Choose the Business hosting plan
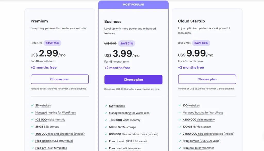 pyautogui.click(x=133, y=80)
